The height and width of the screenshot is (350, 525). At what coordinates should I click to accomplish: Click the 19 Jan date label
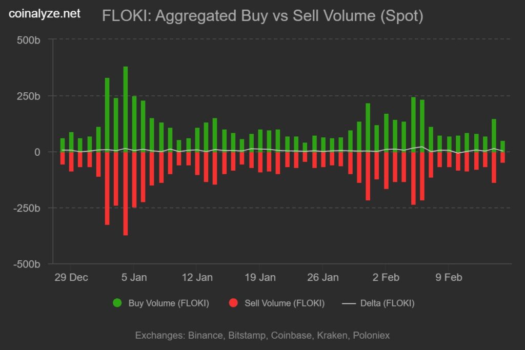(x=259, y=278)
